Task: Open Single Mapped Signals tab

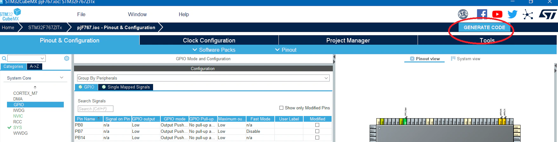Action: [126, 87]
